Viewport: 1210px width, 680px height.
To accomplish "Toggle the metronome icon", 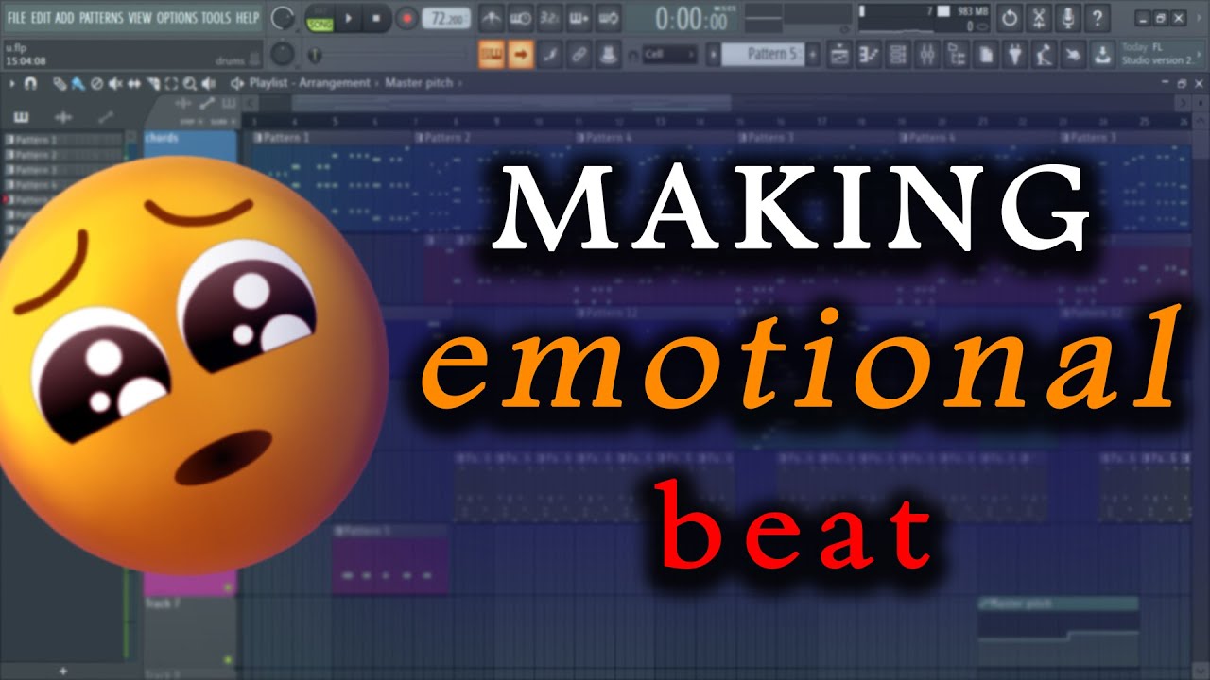I will (x=490, y=18).
